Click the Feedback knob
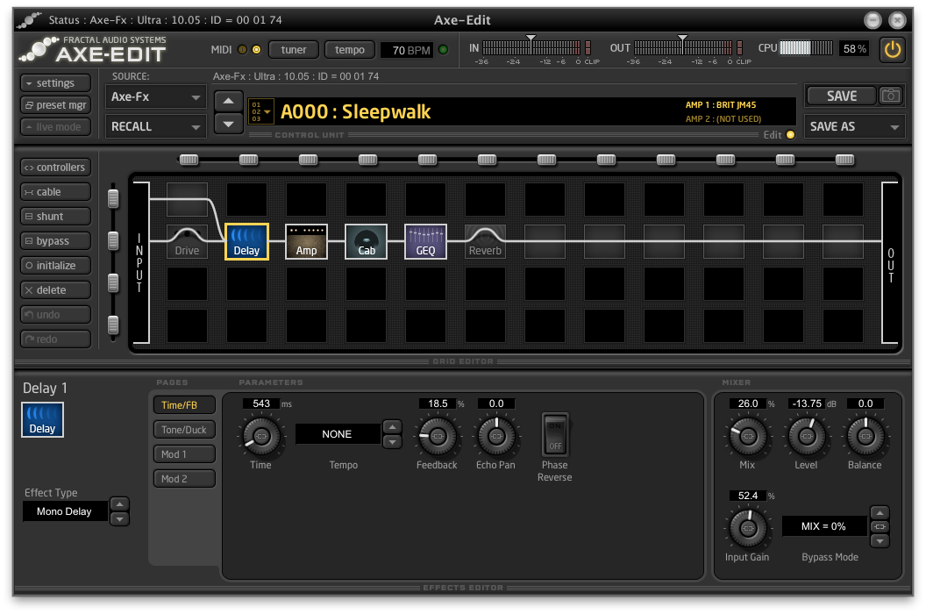 point(437,436)
